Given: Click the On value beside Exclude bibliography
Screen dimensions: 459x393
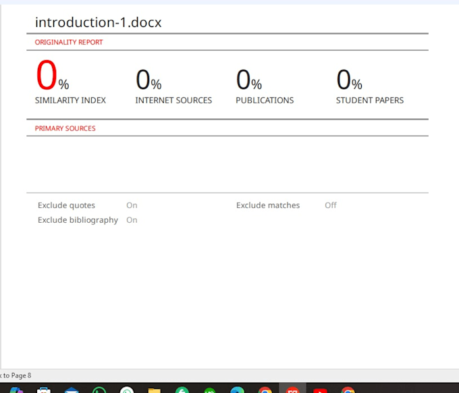Looking at the screenshot, I should (x=132, y=220).
